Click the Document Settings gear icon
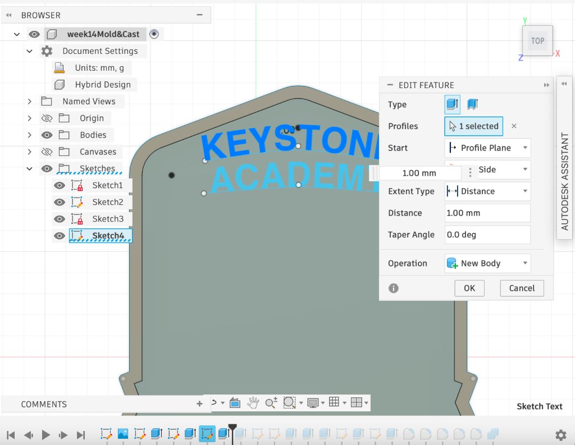Image resolution: width=575 pixels, height=445 pixels. [47, 51]
